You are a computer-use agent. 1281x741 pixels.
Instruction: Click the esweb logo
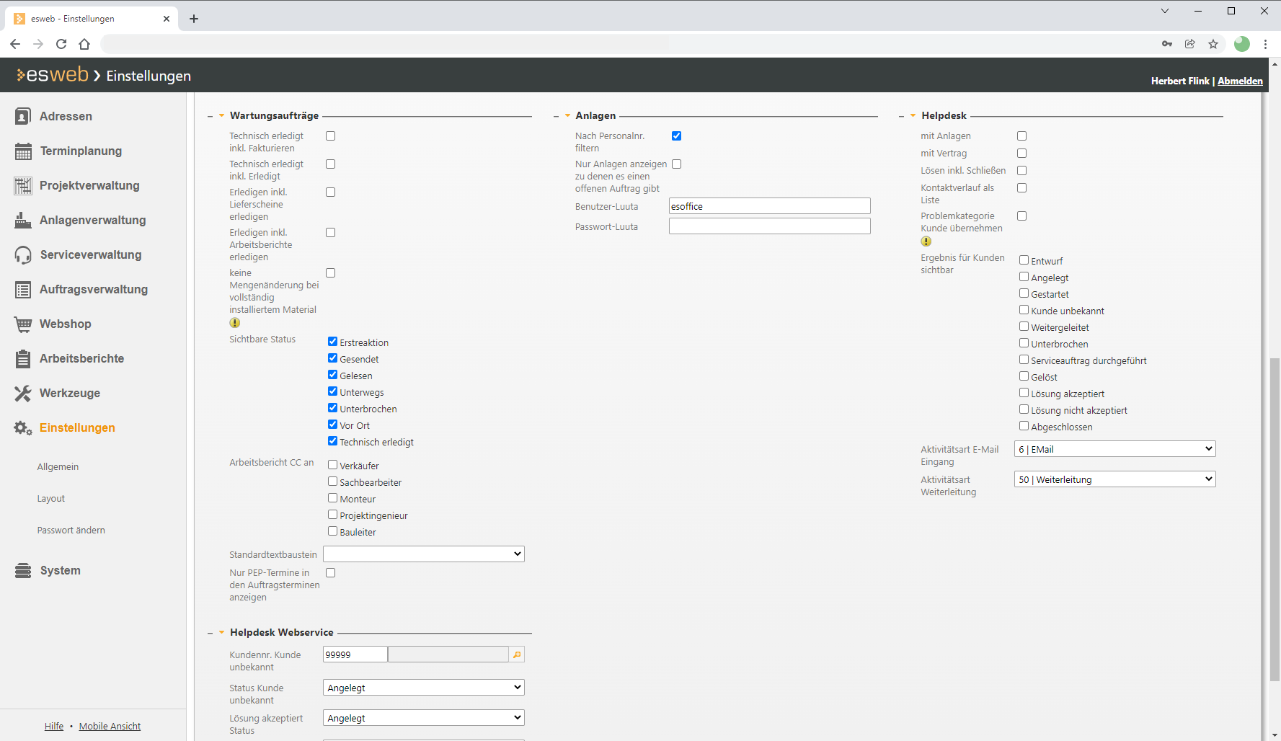(x=53, y=74)
